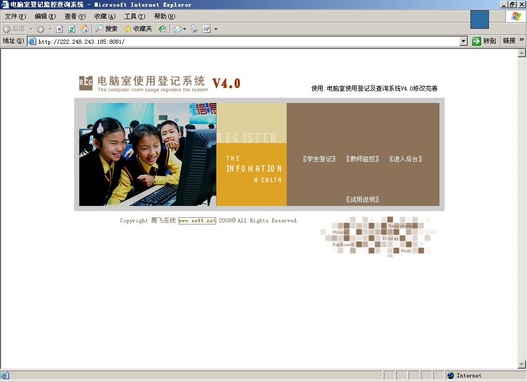The image size is (527, 382).
Task: Open the 《试用说明》 trial instructions link
Action: tap(363, 199)
